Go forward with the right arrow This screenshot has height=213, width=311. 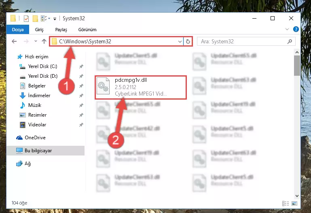(x=26, y=41)
